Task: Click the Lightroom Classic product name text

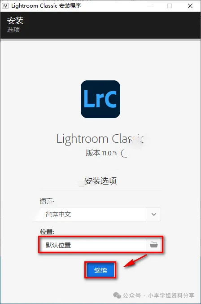Action: (100, 139)
